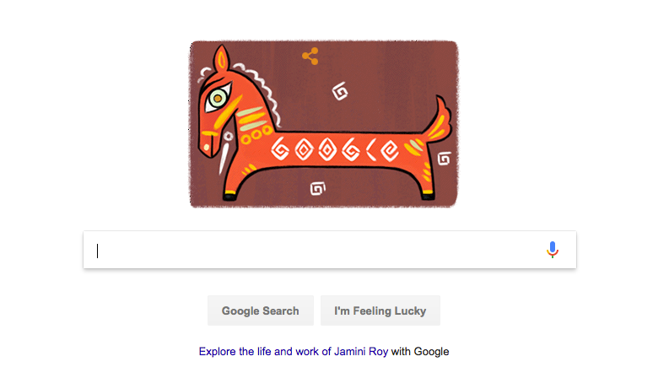This screenshot has width=669, height=378.
Task: Click the white spiral above the horse's back
Action: click(340, 91)
